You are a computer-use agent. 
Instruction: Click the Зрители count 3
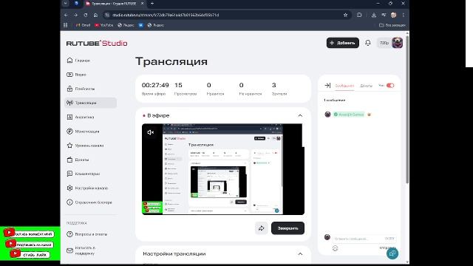[274, 85]
